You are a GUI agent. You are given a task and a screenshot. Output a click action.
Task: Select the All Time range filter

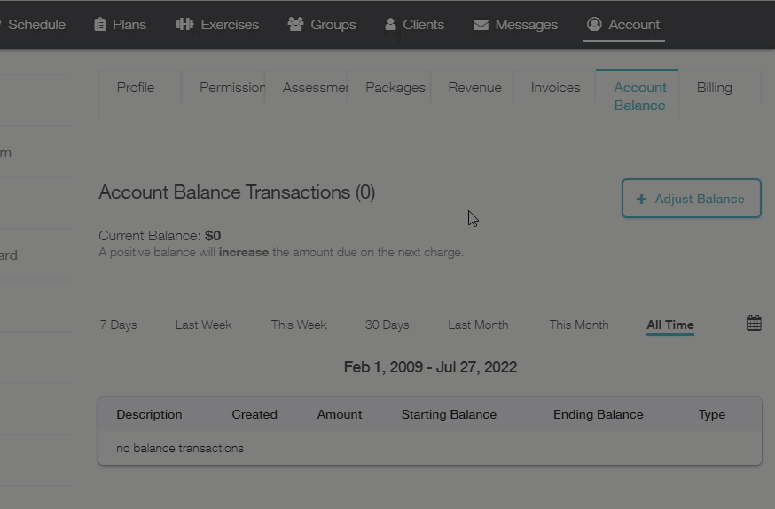[670, 325]
